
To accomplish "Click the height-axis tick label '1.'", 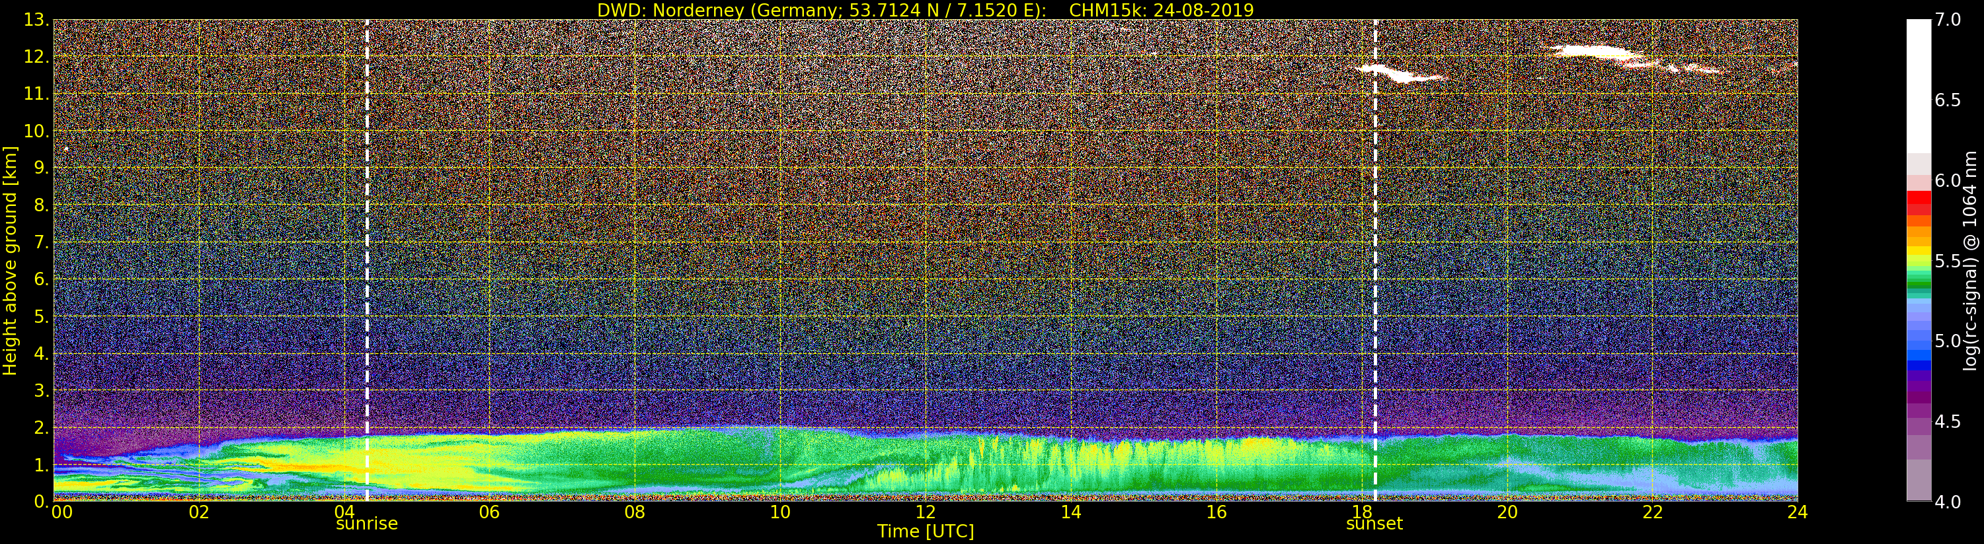I will click(41, 465).
